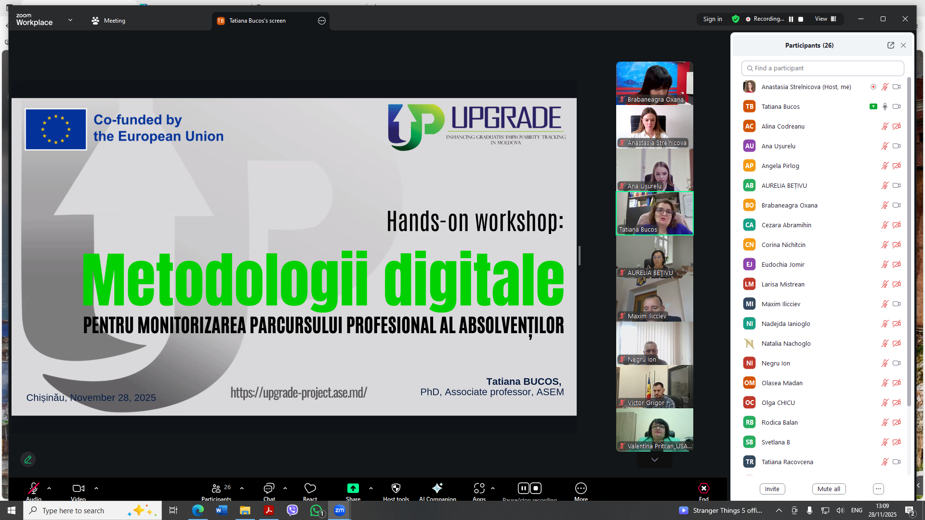925x520 pixels.
Task: Select Tatiana Bucos's screen tab
Action: [258, 21]
